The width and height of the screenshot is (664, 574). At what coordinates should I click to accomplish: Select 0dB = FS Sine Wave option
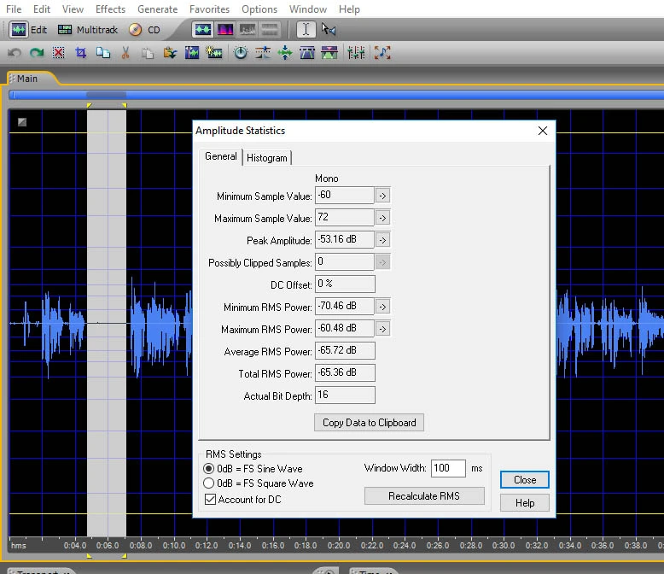tap(209, 469)
